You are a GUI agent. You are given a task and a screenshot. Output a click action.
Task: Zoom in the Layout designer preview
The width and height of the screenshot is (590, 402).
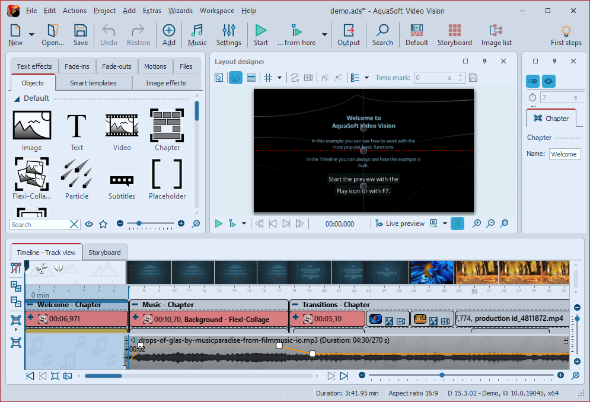pyautogui.click(x=477, y=224)
